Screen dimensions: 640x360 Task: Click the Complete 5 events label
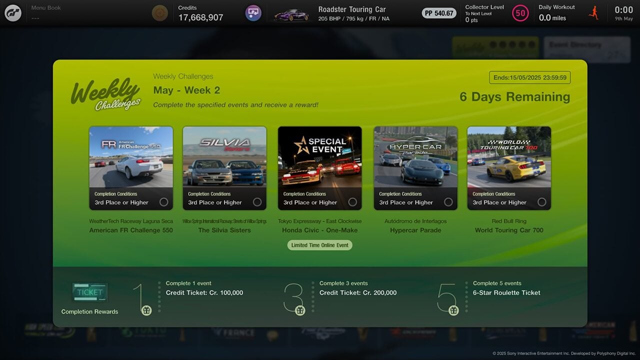click(x=497, y=283)
